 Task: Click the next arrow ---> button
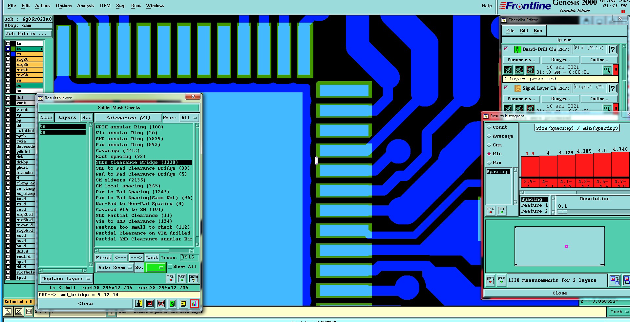point(136,258)
